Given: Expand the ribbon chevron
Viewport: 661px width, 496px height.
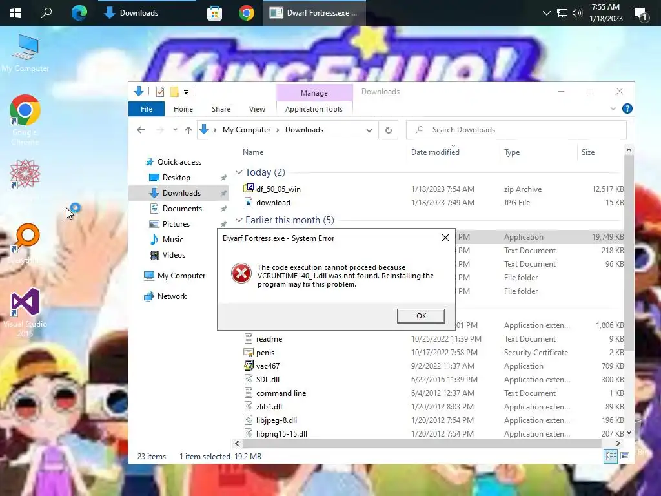Looking at the screenshot, I should [613, 108].
